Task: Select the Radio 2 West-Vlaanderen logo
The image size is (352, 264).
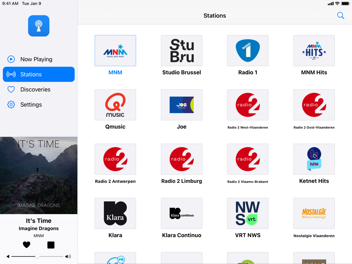Action: click(248, 105)
